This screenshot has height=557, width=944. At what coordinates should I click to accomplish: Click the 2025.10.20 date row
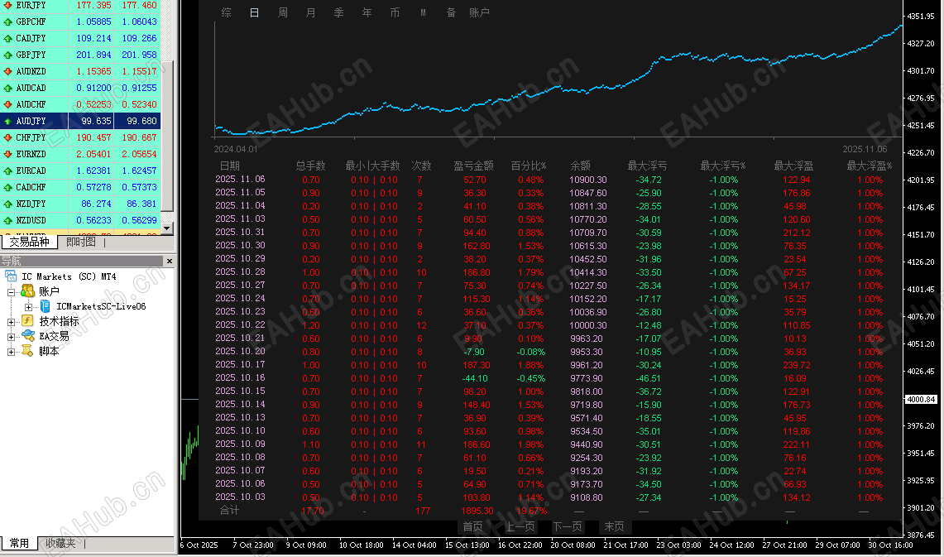click(240, 351)
